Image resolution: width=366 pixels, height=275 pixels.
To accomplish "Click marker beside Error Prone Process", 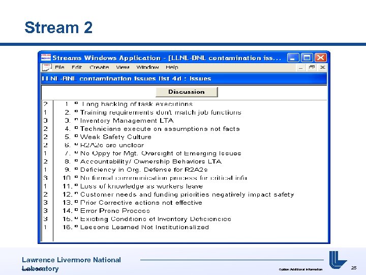I will [x=76, y=210].
